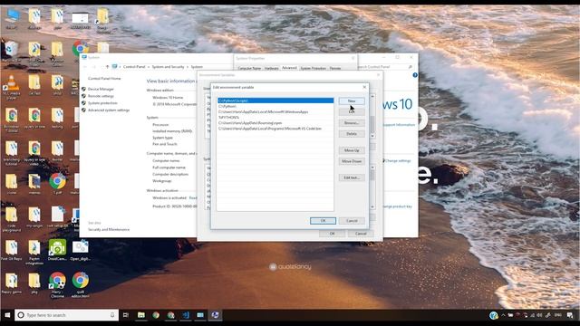
Task: Click the clone folder desktop icon
Action: pyautogui.click(x=12, y=184)
